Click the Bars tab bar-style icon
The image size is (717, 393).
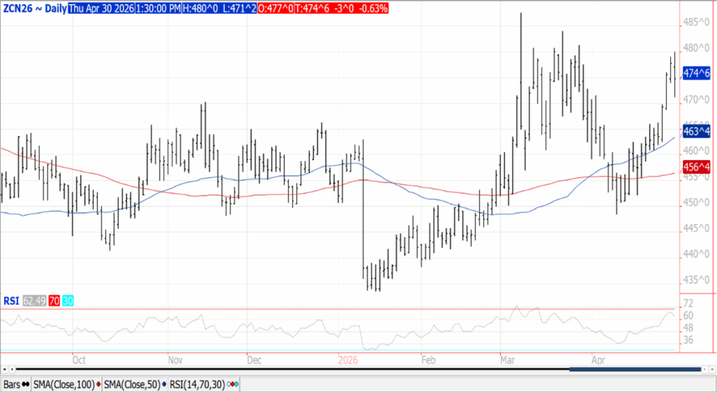coord(25,385)
